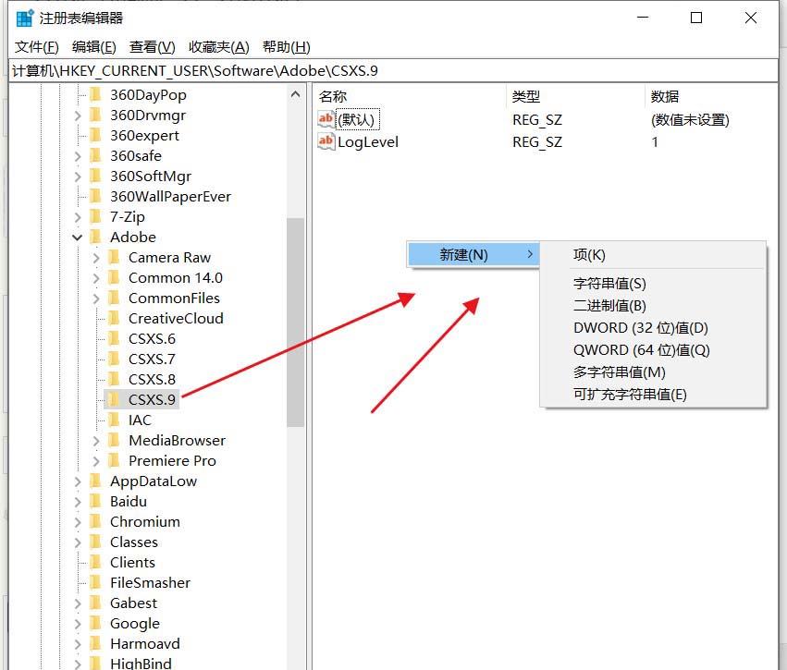This screenshot has width=787, height=670.
Task: Click the CSXS.9 folder icon
Action: coord(114,400)
